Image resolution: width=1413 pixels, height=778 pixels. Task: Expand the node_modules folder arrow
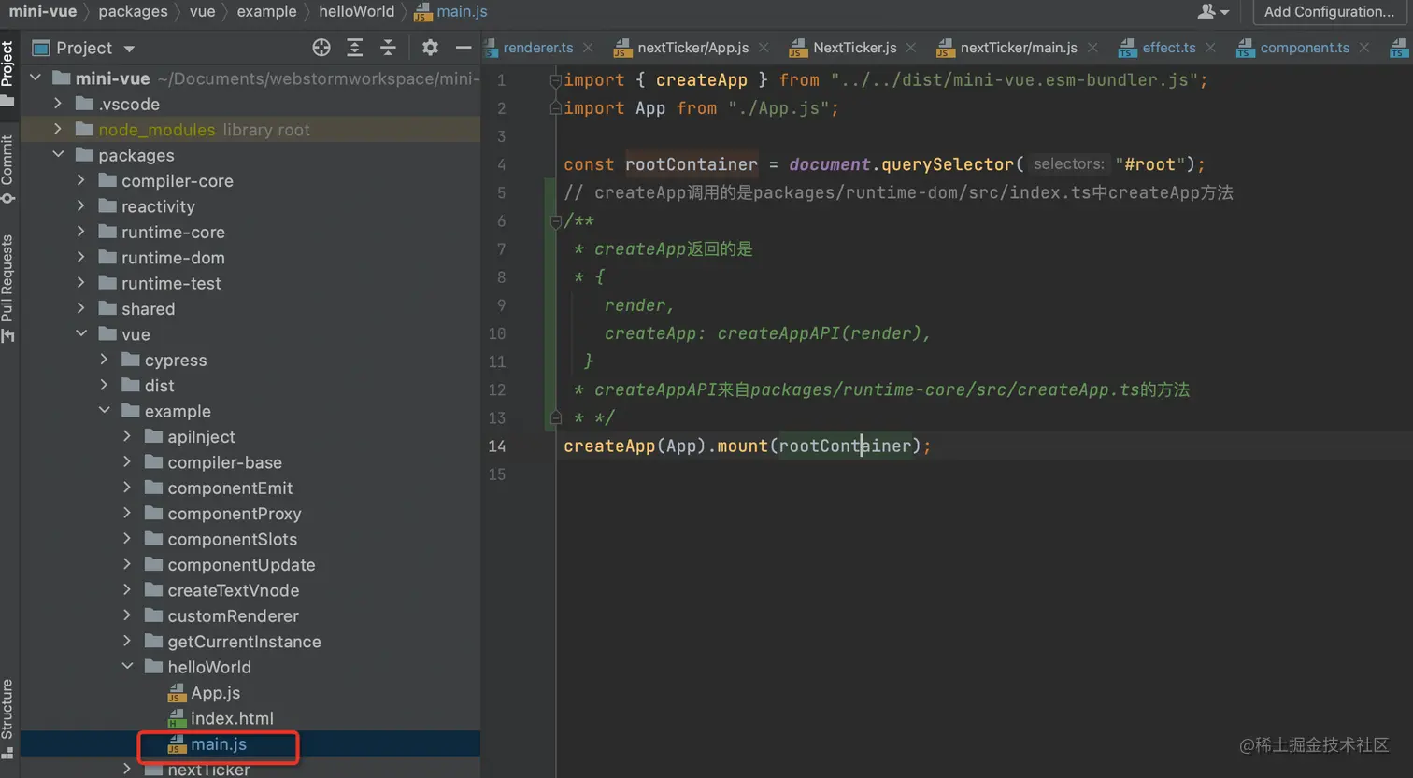click(58, 129)
